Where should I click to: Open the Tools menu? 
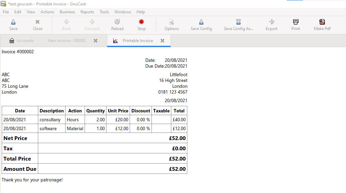click(104, 12)
